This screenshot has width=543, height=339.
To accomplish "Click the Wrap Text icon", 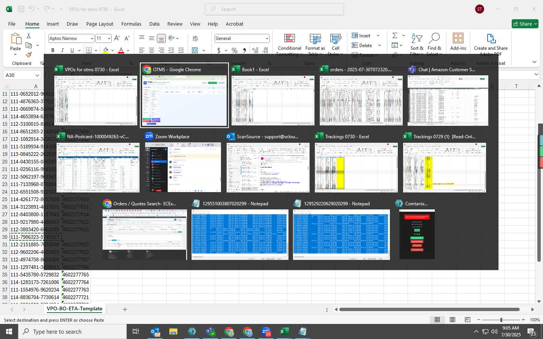I will tap(195, 38).
